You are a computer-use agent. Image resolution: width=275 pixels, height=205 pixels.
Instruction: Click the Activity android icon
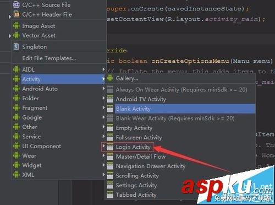click(16, 79)
